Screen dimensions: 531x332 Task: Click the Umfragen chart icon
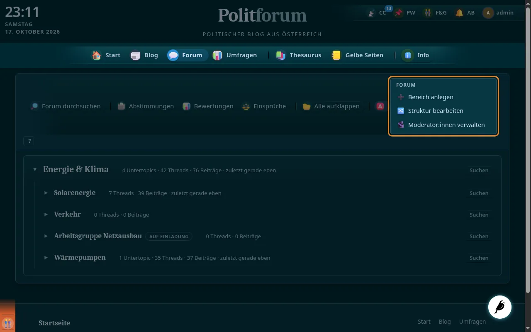pos(217,55)
